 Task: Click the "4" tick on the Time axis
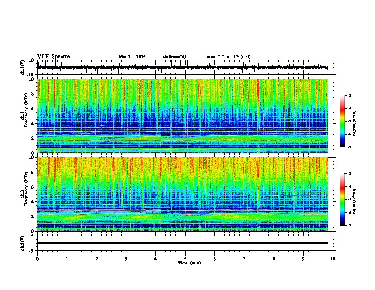click(156, 259)
